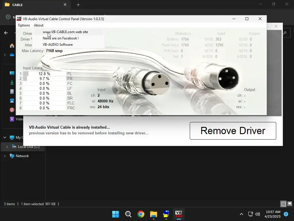Image resolution: width=294 pixels, height=221 pixels.
Task: Open taskbar Search
Action: [128, 214]
